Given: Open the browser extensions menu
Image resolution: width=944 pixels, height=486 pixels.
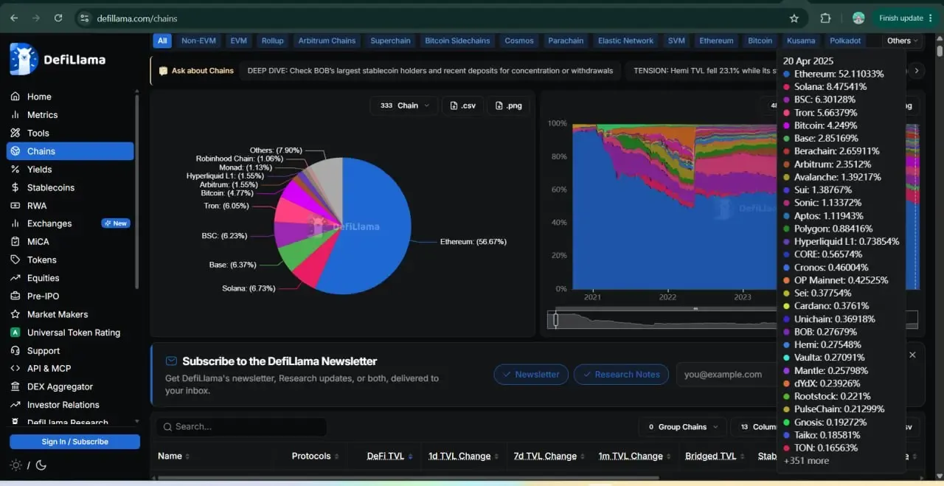Looking at the screenshot, I should 826,18.
